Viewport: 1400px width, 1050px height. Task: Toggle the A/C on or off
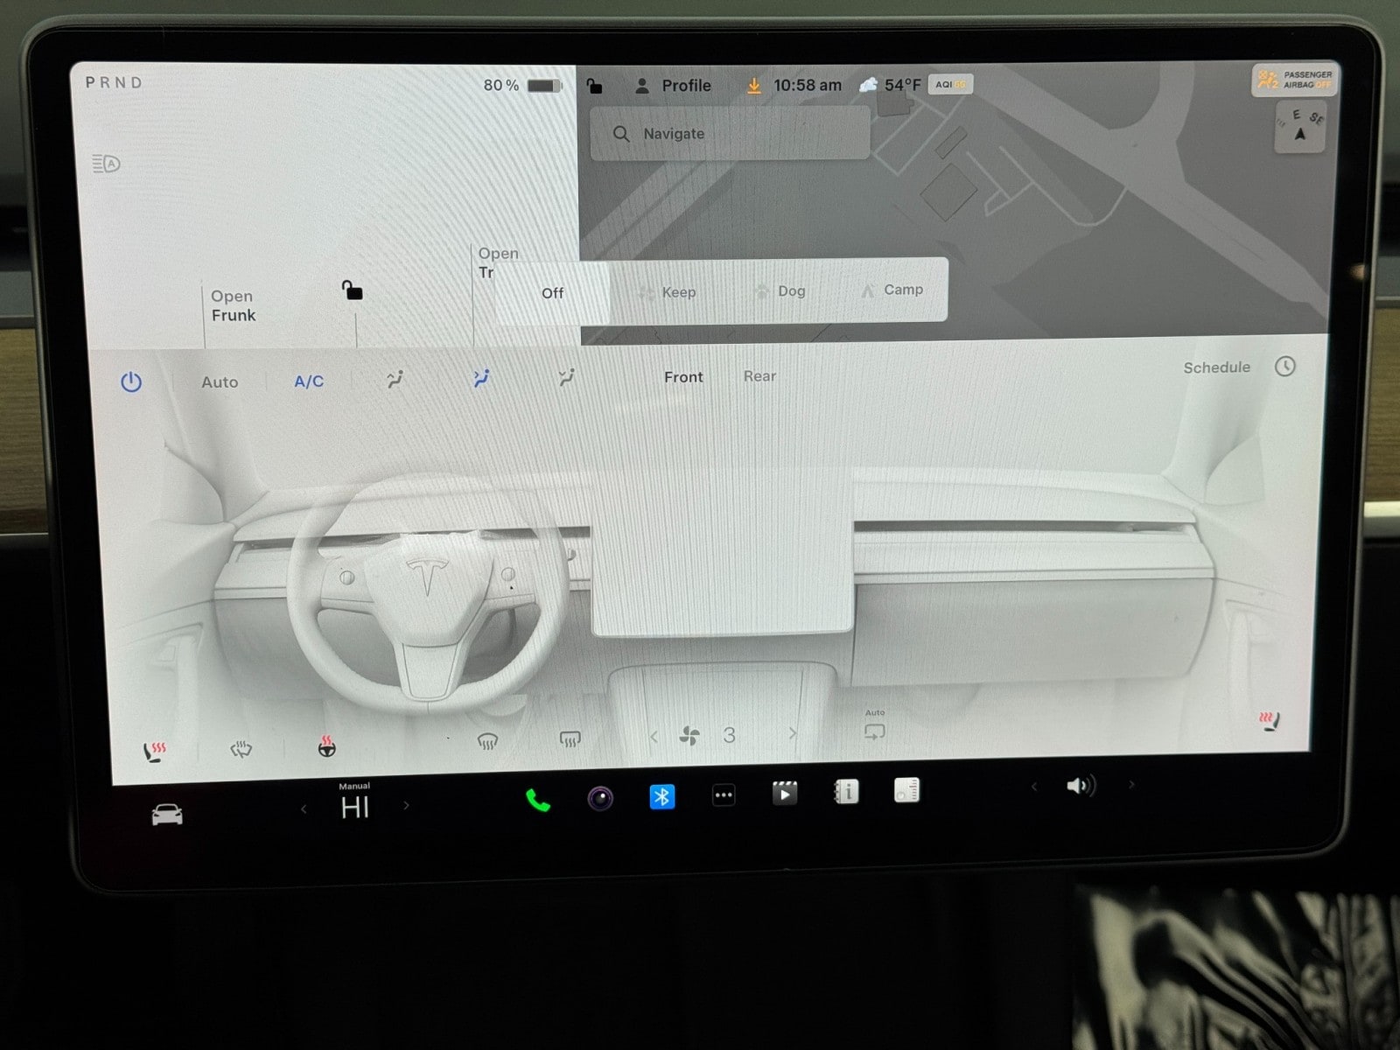(309, 381)
